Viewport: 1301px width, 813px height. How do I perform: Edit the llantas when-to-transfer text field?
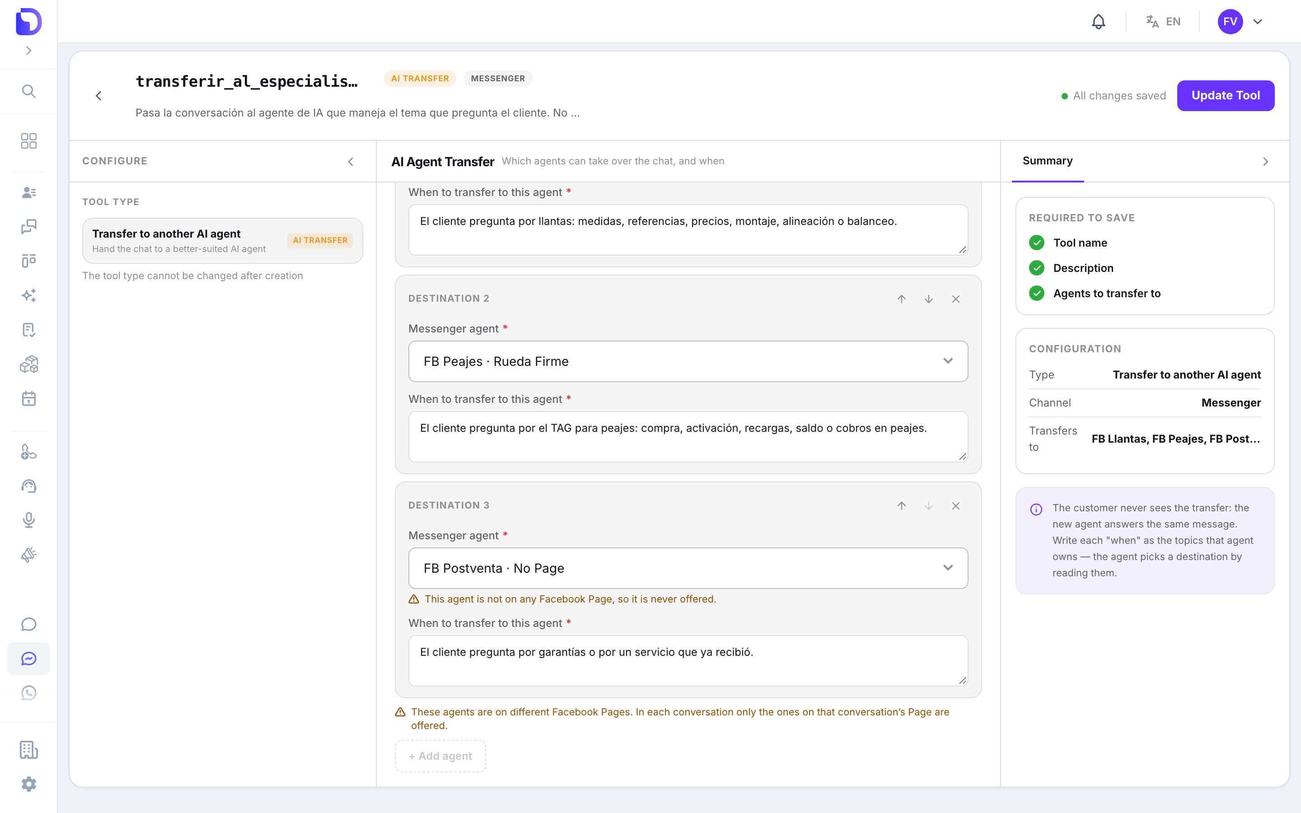click(x=688, y=229)
